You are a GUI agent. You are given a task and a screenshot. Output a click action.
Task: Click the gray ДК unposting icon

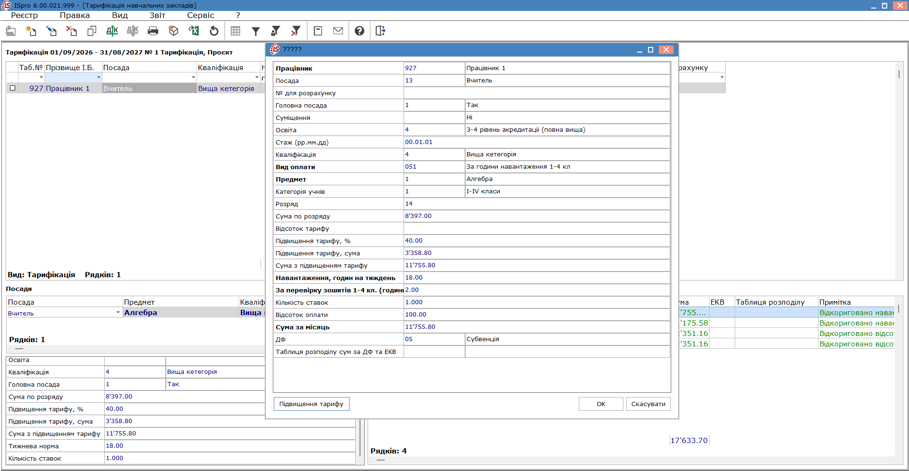[133, 31]
